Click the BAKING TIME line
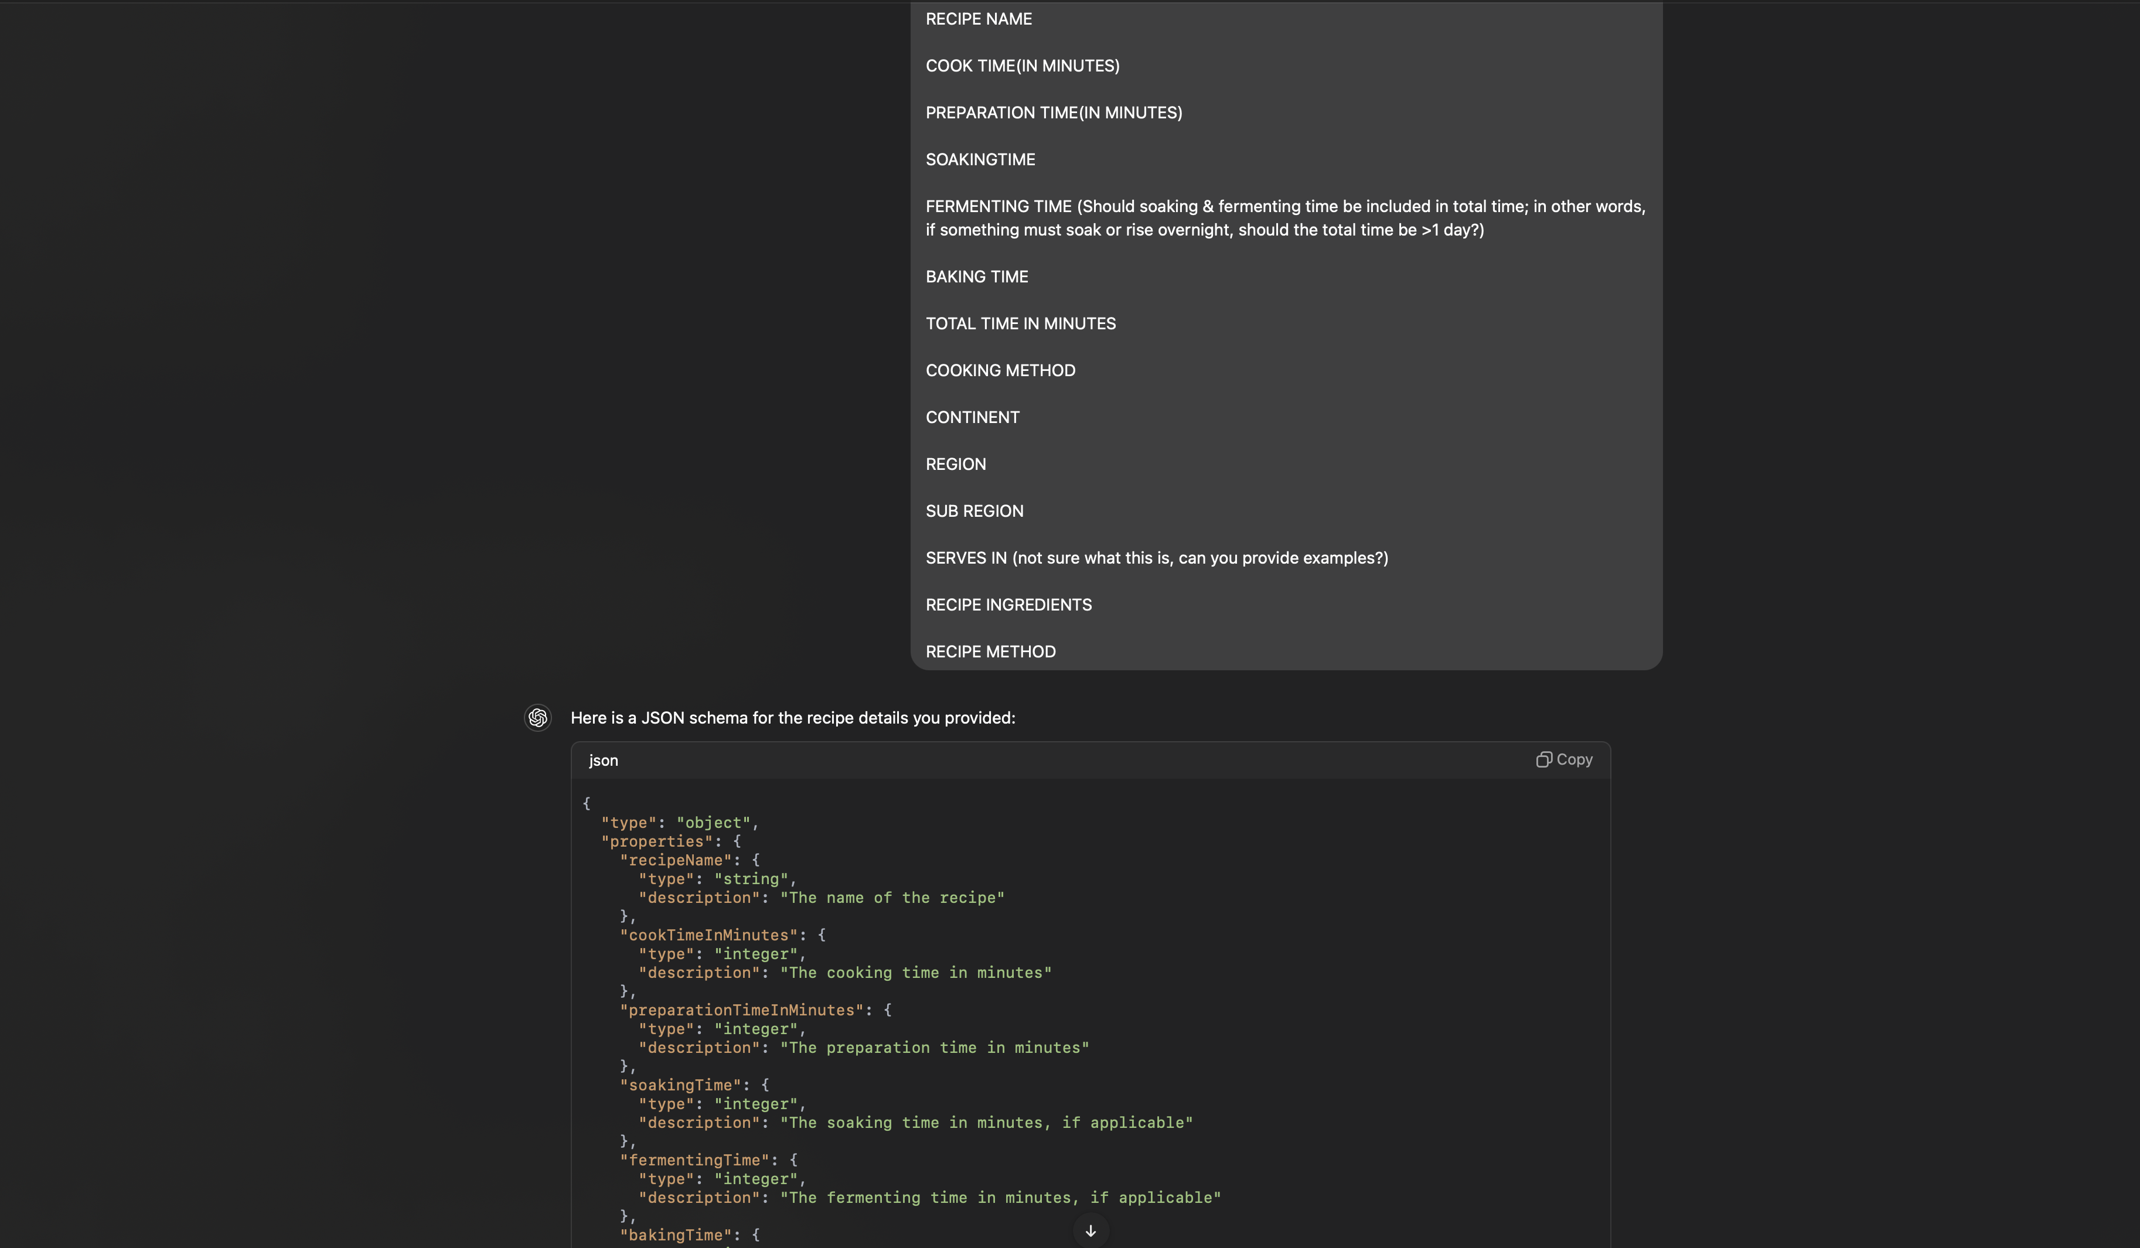Screen dimensions: 2140x1248 (x=977, y=277)
